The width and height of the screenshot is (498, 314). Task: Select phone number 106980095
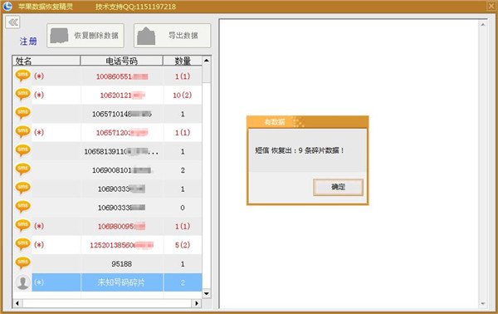tap(122, 226)
